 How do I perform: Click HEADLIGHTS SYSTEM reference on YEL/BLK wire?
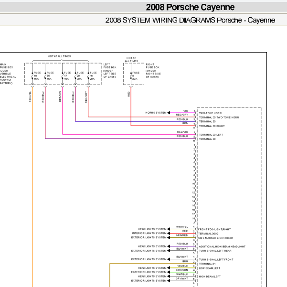tap(152, 268)
